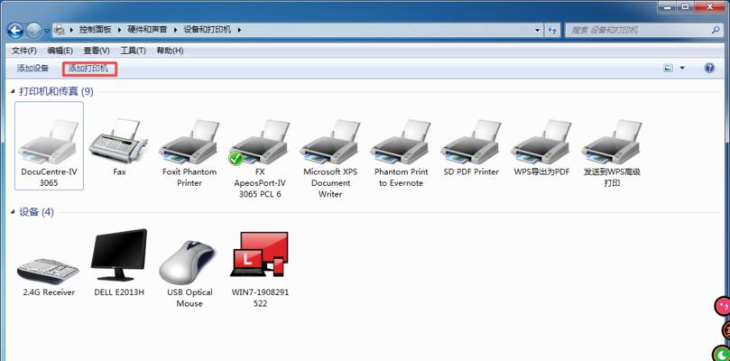Expand arrow after 硬件和声音 in breadcrumb

tap(176, 30)
